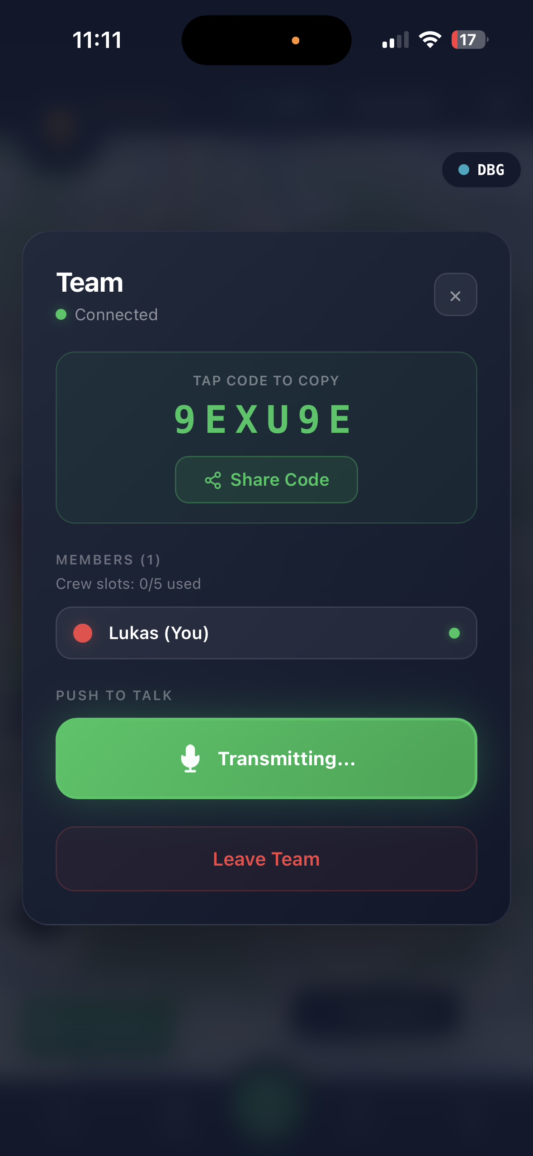The height and width of the screenshot is (1156, 533).
Task: Open the DBG debug label
Action: coord(491,170)
